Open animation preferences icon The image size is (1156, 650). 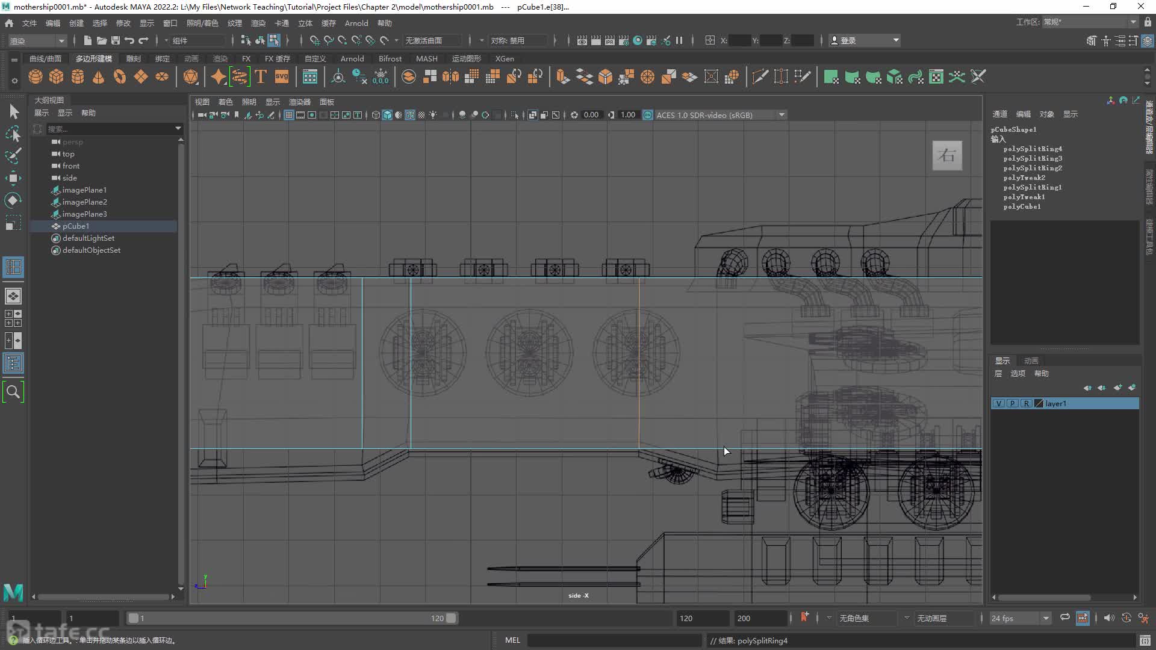[1143, 618]
